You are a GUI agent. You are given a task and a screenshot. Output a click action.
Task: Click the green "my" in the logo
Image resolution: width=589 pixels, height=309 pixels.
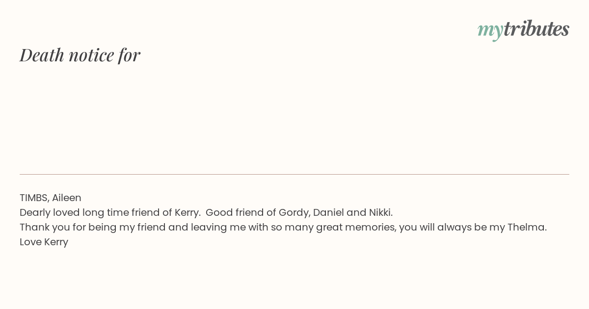tap(490, 30)
